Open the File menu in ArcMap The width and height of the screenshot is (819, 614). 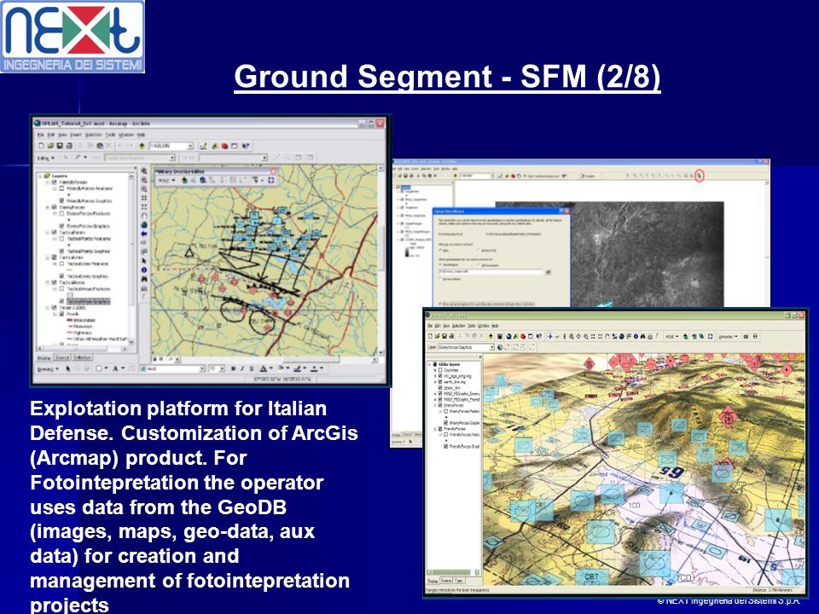click(x=41, y=135)
